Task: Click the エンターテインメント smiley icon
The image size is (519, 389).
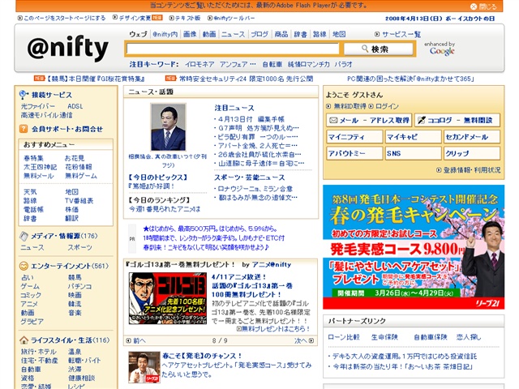Action: [x=24, y=266]
